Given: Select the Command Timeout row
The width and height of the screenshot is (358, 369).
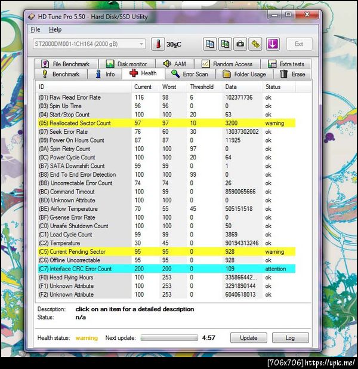Looking at the screenshot, I should click(x=166, y=192).
